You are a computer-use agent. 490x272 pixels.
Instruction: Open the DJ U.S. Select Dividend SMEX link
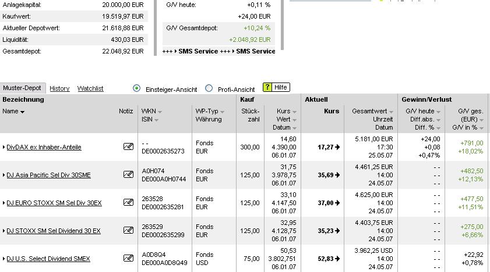coord(48,259)
